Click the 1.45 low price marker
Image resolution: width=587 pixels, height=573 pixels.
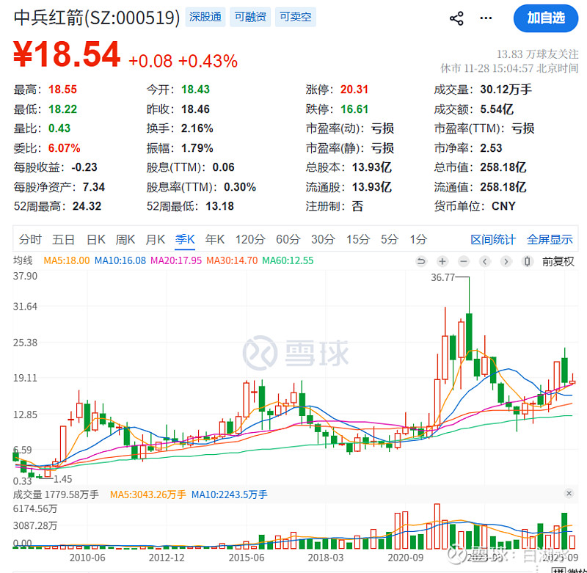pyautogui.click(x=62, y=479)
